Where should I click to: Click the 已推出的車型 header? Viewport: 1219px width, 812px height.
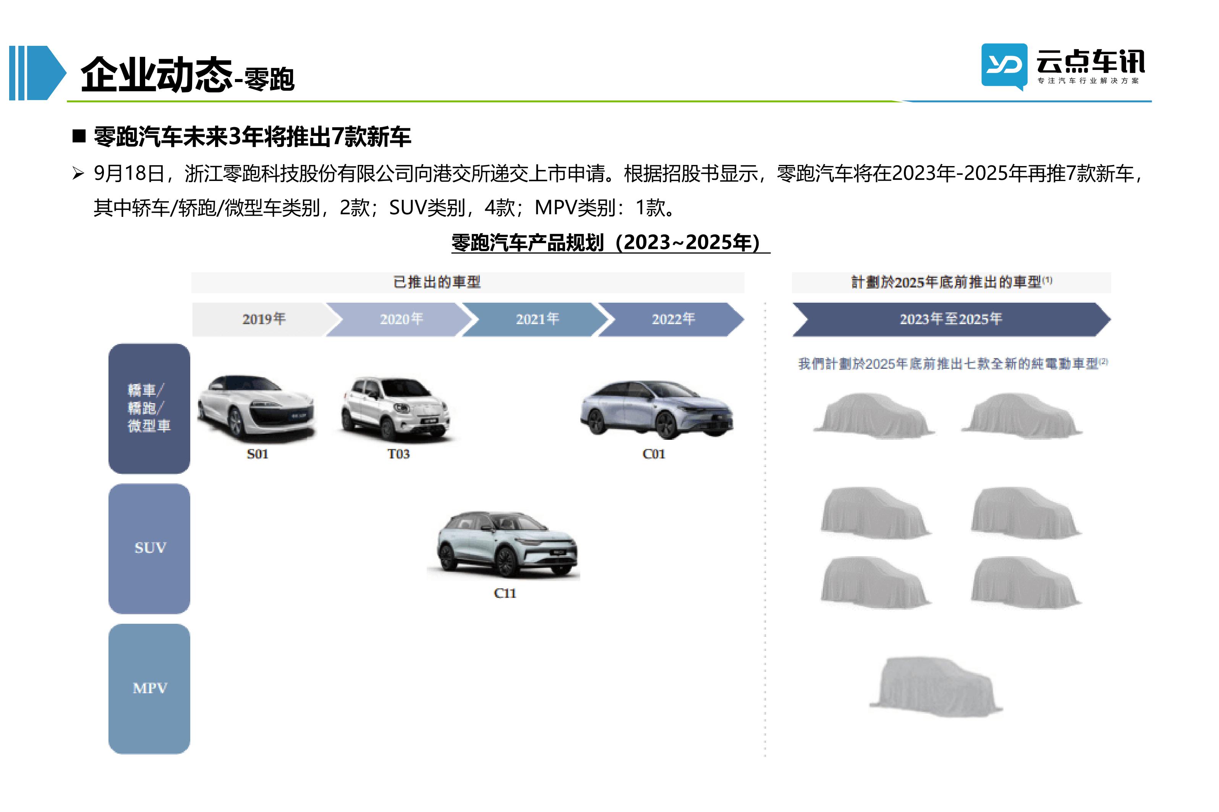point(468,282)
